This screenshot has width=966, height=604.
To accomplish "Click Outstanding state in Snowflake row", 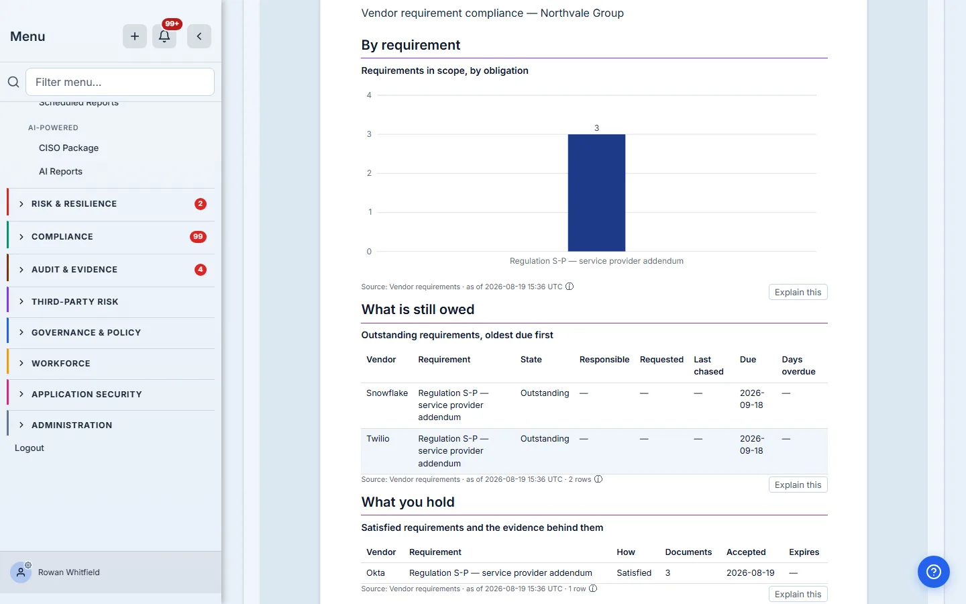I will [x=545, y=393].
